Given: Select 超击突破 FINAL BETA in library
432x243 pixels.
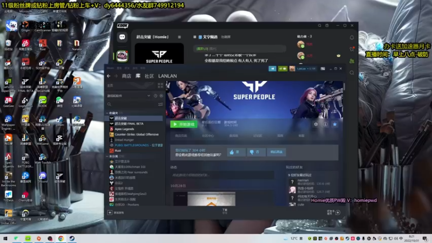Looking at the screenshot, I should pos(129,124).
